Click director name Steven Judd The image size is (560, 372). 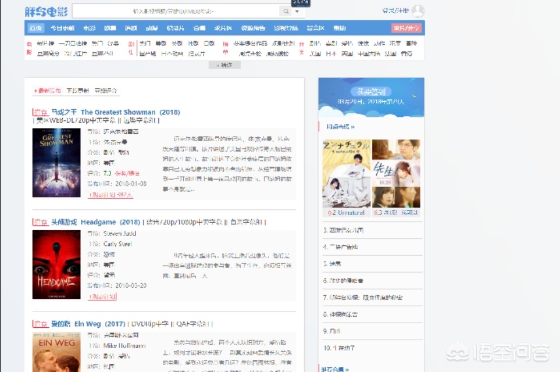pyautogui.click(x=120, y=234)
